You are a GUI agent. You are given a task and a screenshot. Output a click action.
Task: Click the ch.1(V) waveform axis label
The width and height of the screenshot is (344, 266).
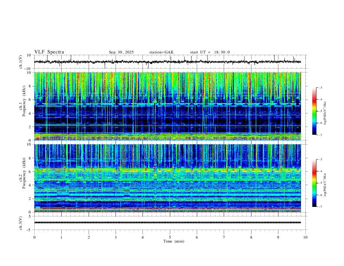(x=21, y=62)
